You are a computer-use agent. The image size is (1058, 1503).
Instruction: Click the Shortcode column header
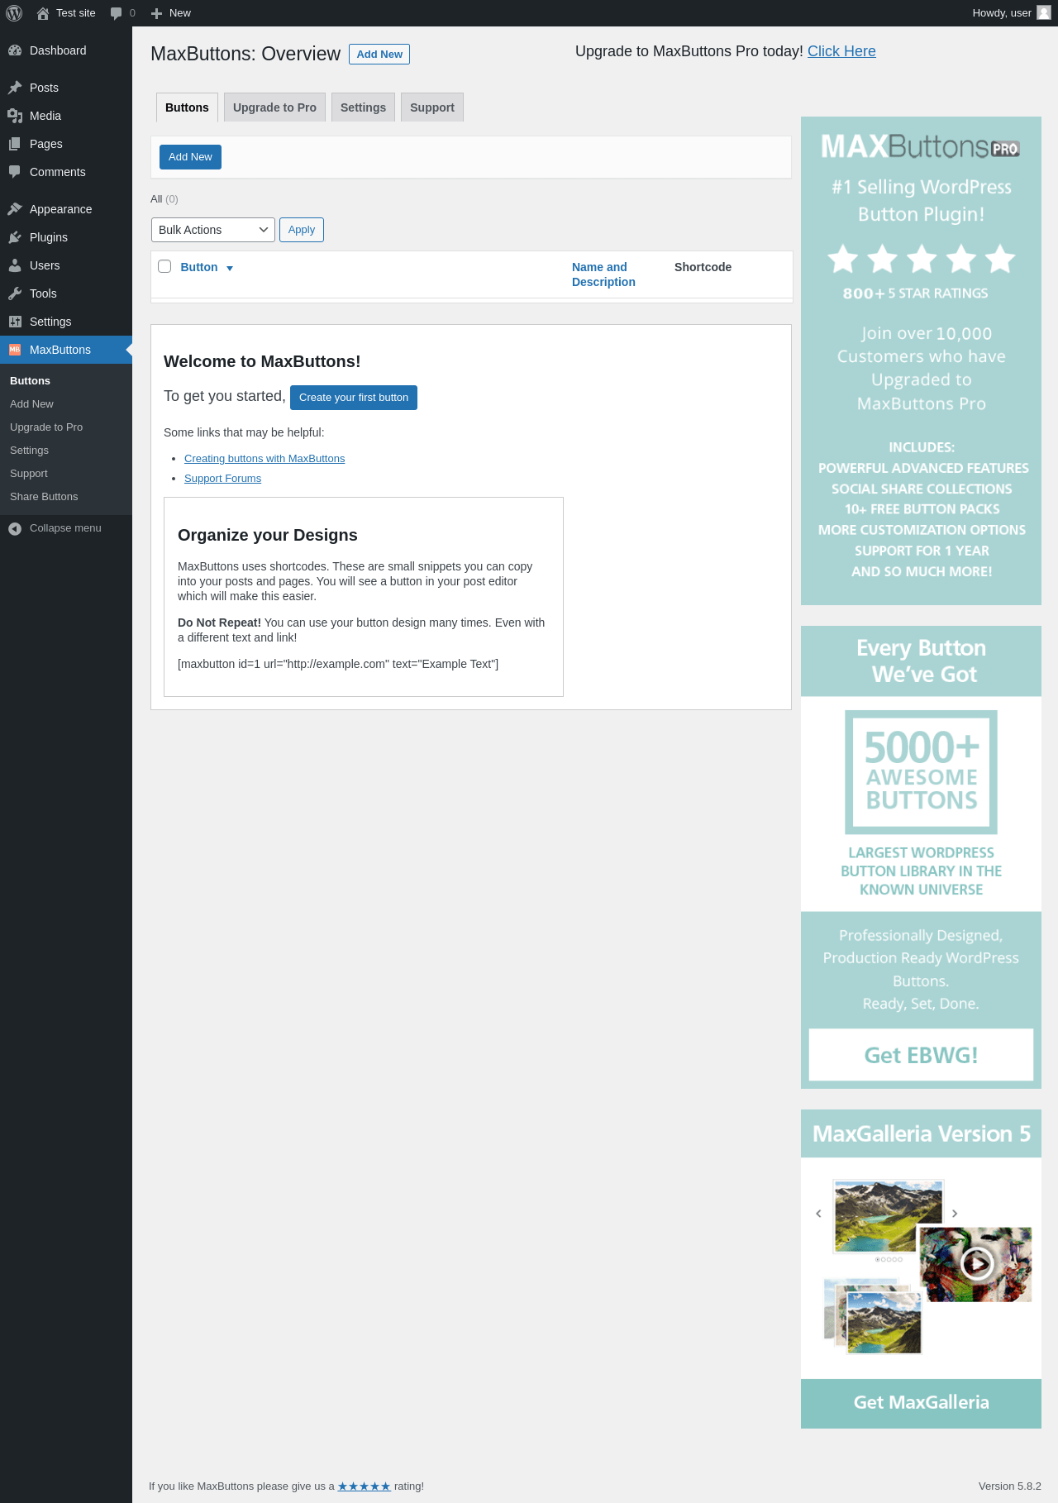pos(703,267)
